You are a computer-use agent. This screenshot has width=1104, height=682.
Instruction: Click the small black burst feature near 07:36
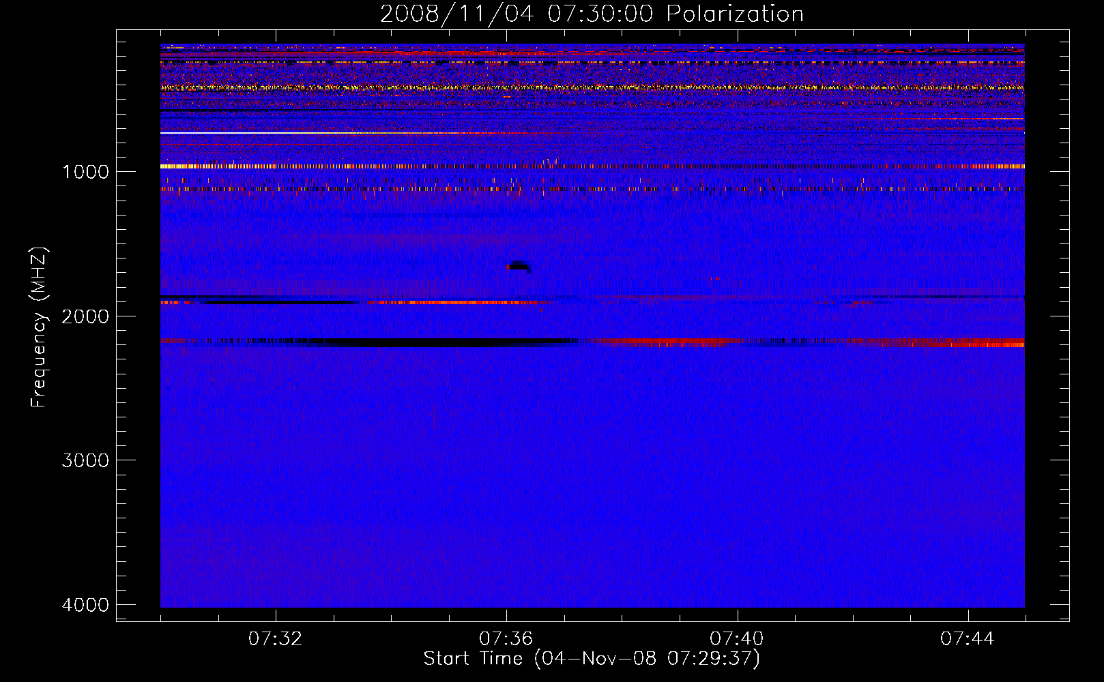pos(519,267)
